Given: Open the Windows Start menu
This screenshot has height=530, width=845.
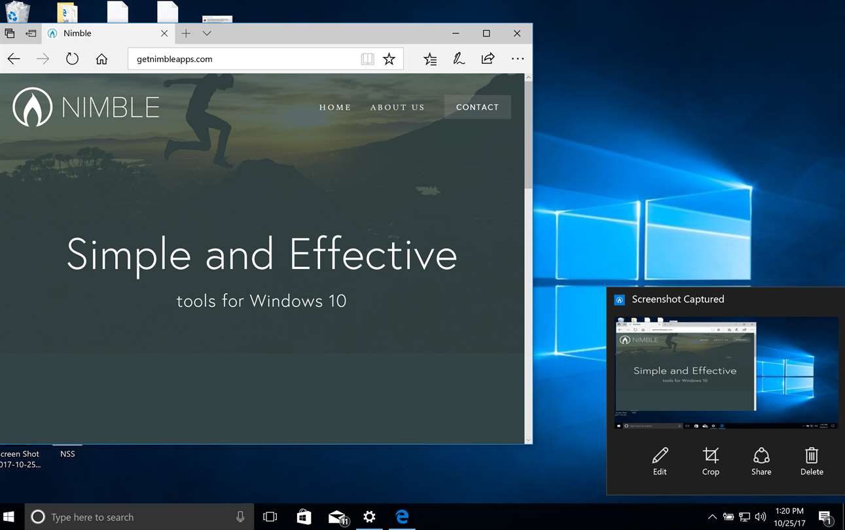Looking at the screenshot, I should (10, 517).
